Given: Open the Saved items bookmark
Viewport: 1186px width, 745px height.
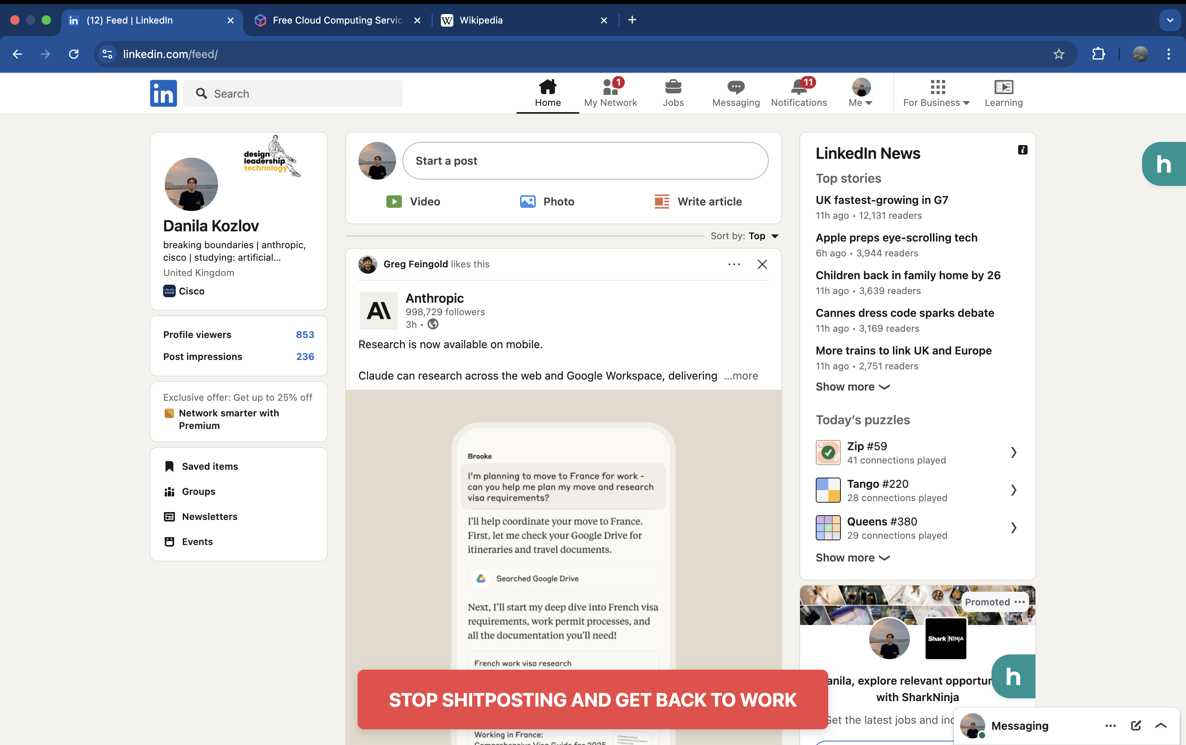Looking at the screenshot, I should [x=209, y=466].
